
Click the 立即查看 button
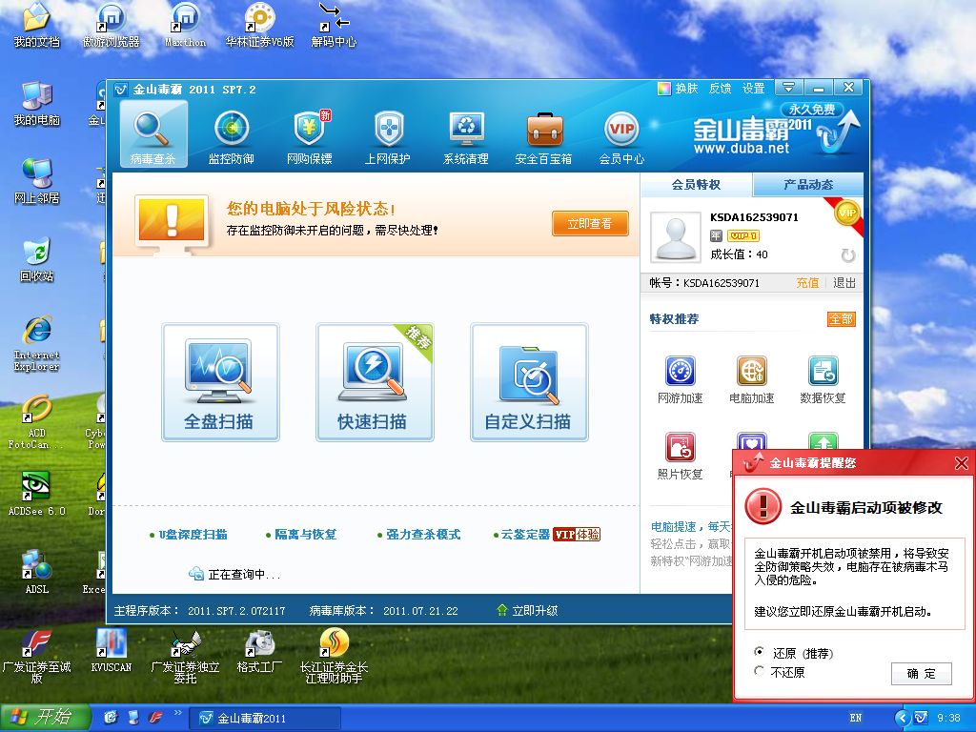click(x=590, y=223)
